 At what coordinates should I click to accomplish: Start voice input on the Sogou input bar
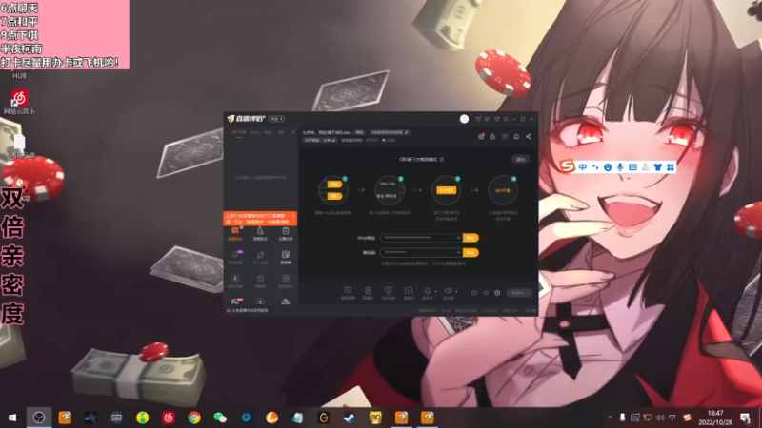(x=620, y=167)
